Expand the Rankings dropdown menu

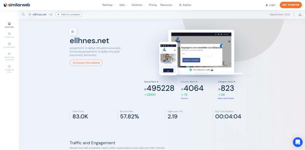109,5
